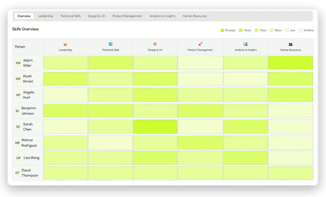Click the Person column header
Image resolution: width=326 pixels, height=197 pixels.
(x=20, y=47)
